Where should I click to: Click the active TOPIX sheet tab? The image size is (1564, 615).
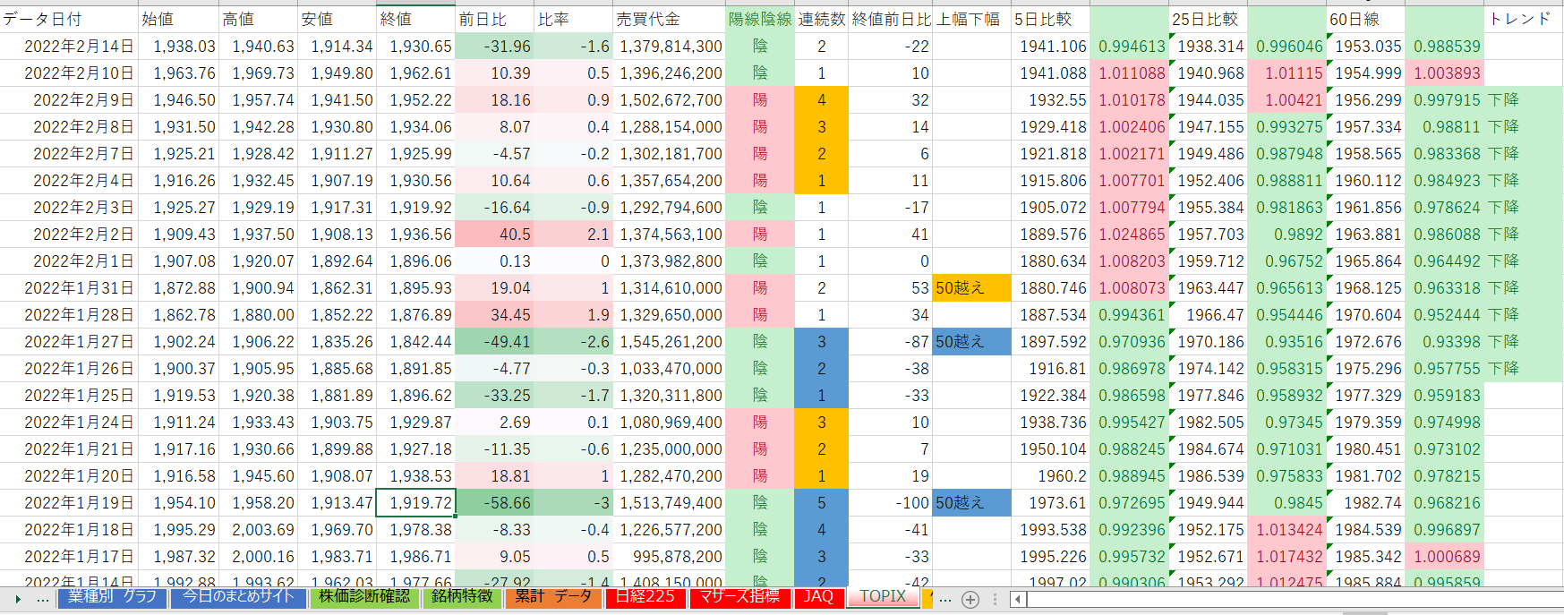tap(883, 596)
